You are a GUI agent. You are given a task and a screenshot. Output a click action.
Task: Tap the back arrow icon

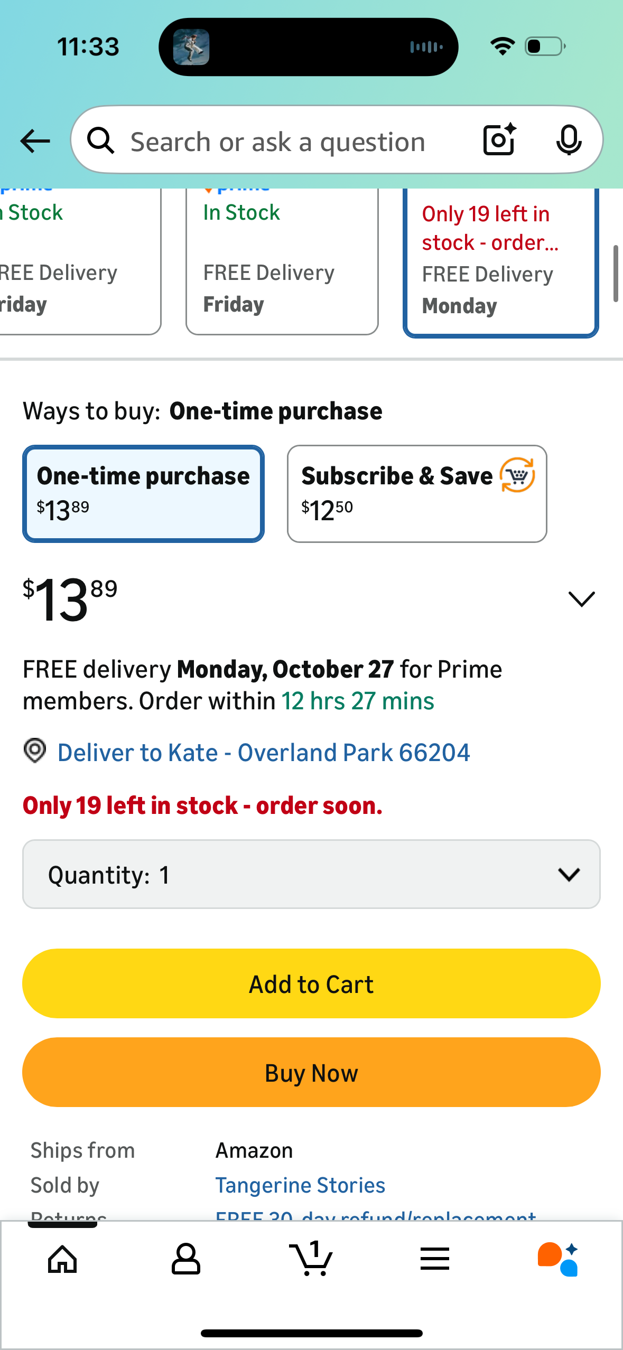pos(35,141)
